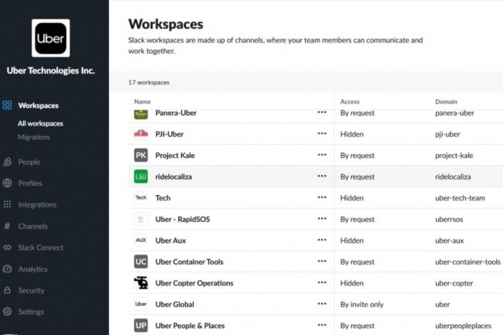503x335 pixels.
Task: Click the Uber organization logo
Action: (50, 38)
